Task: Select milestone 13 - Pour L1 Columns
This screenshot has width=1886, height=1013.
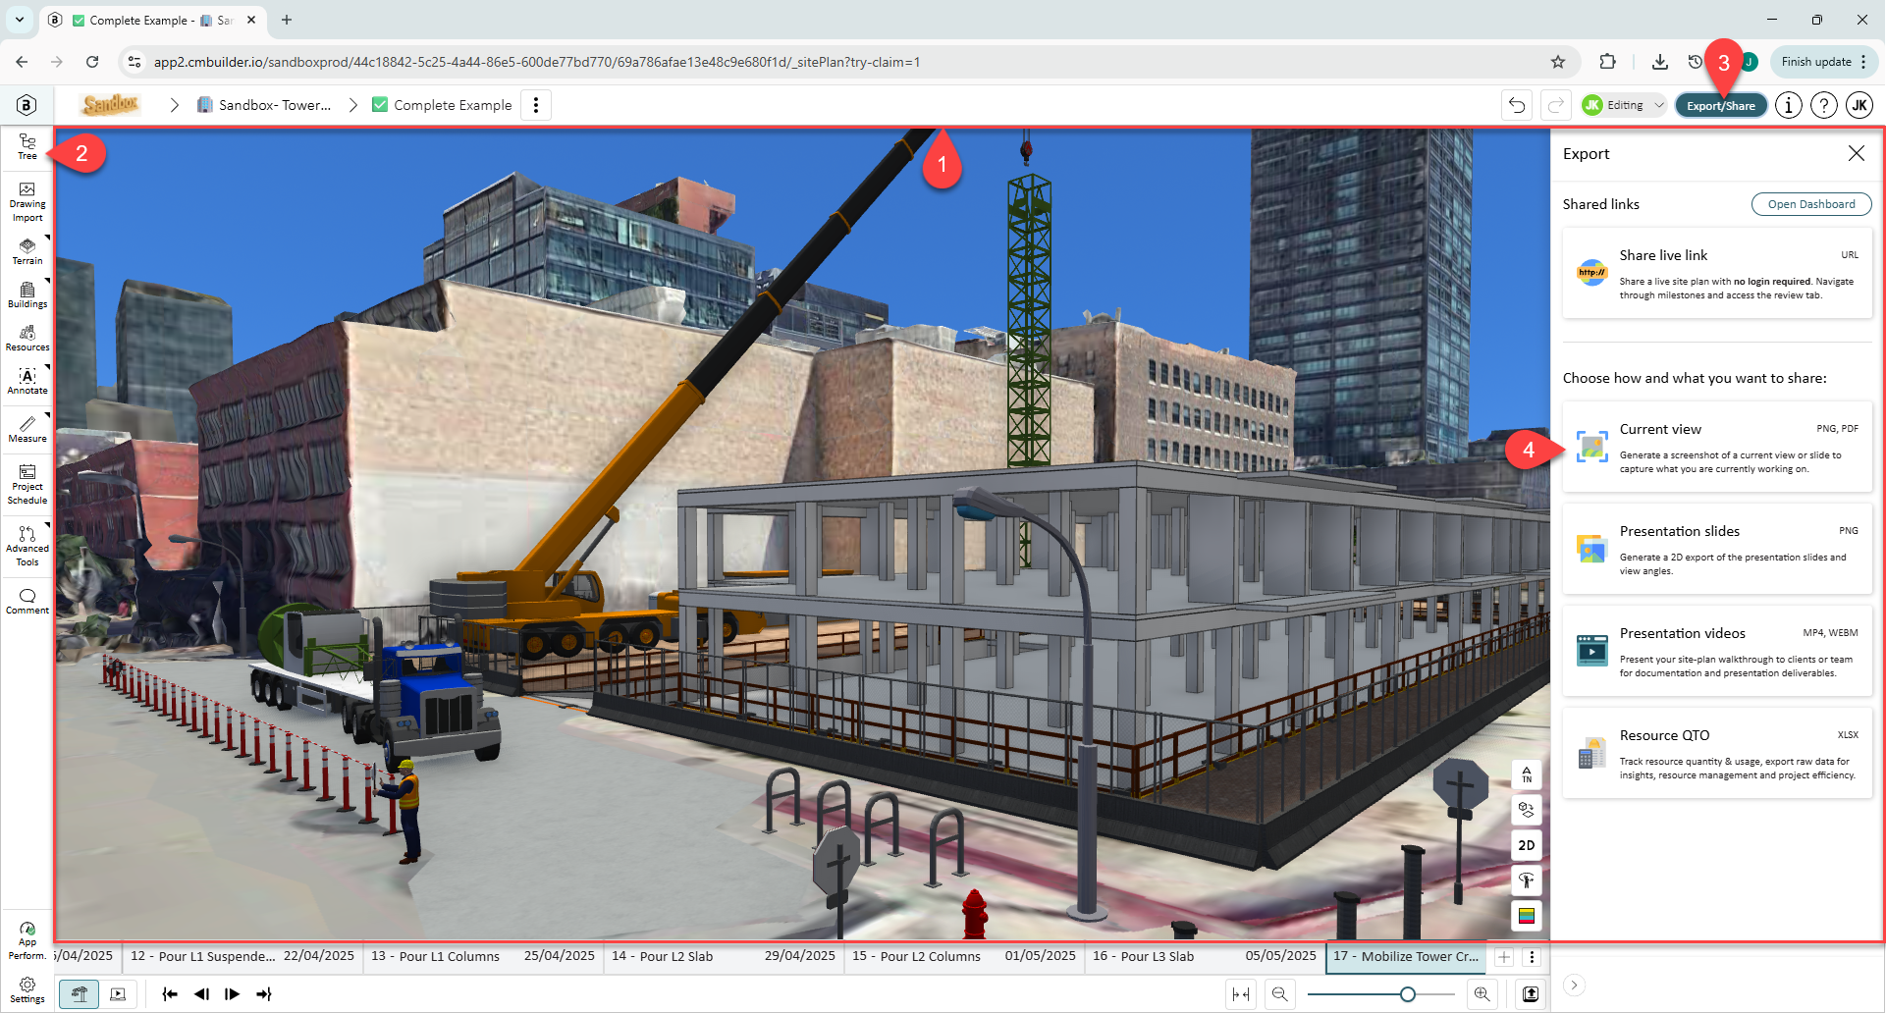Action: tap(482, 956)
